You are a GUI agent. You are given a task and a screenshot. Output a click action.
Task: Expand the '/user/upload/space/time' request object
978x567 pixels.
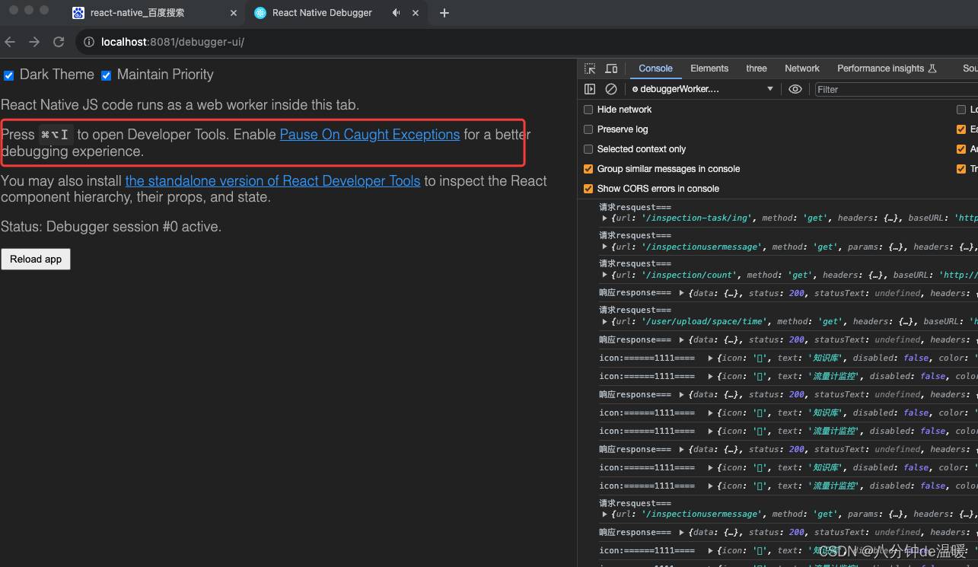pos(605,322)
